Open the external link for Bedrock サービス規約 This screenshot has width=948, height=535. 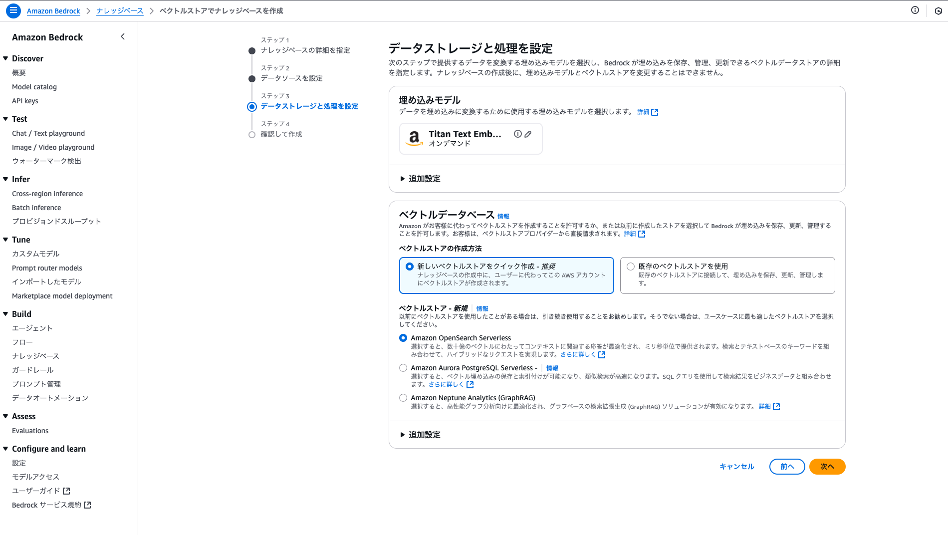pyautogui.click(x=87, y=505)
